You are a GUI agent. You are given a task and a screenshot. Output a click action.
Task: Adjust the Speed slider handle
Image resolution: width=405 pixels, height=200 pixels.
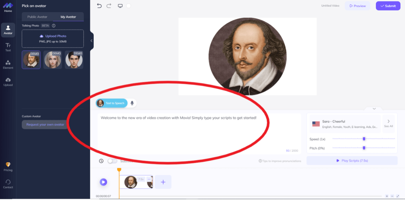point(364,139)
